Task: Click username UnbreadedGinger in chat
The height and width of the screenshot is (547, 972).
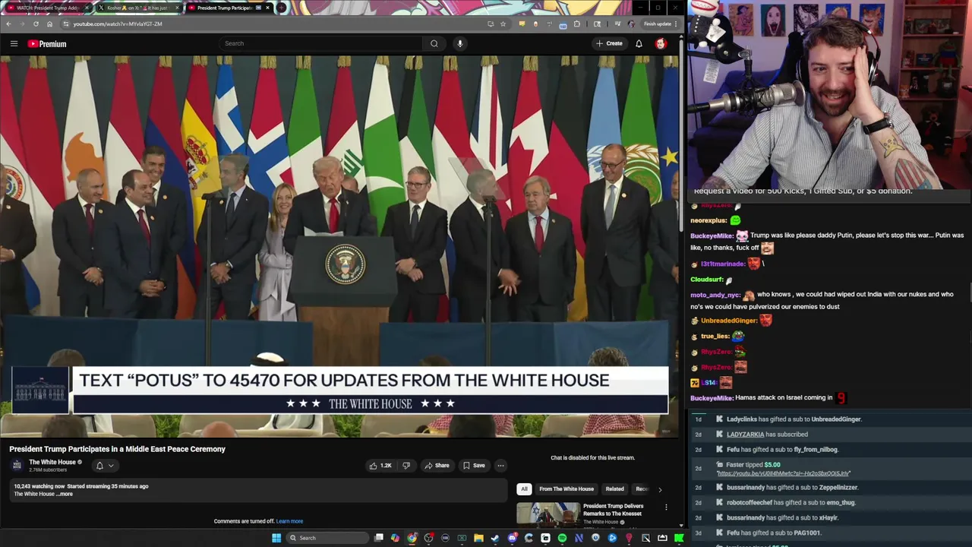Action: click(x=728, y=321)
